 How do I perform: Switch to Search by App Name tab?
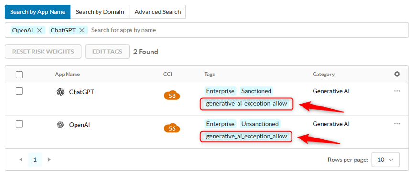click(x=38, y=12)
